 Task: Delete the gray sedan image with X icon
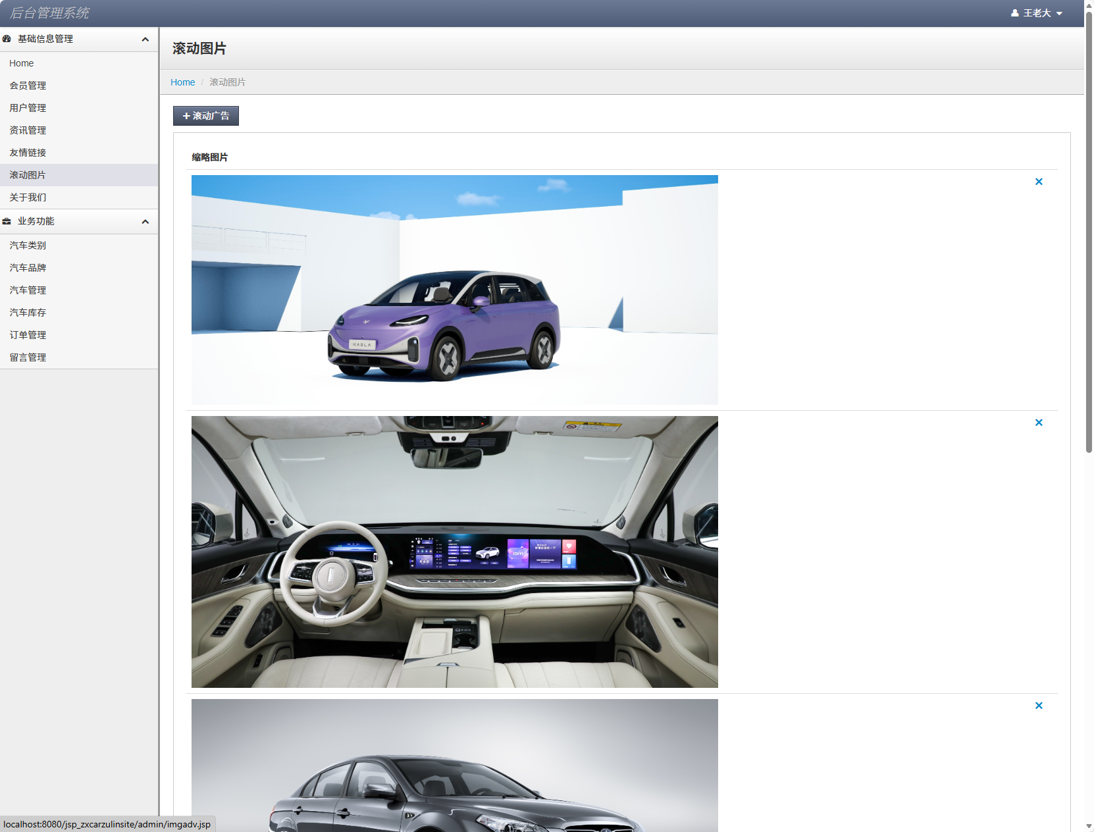1039,706
